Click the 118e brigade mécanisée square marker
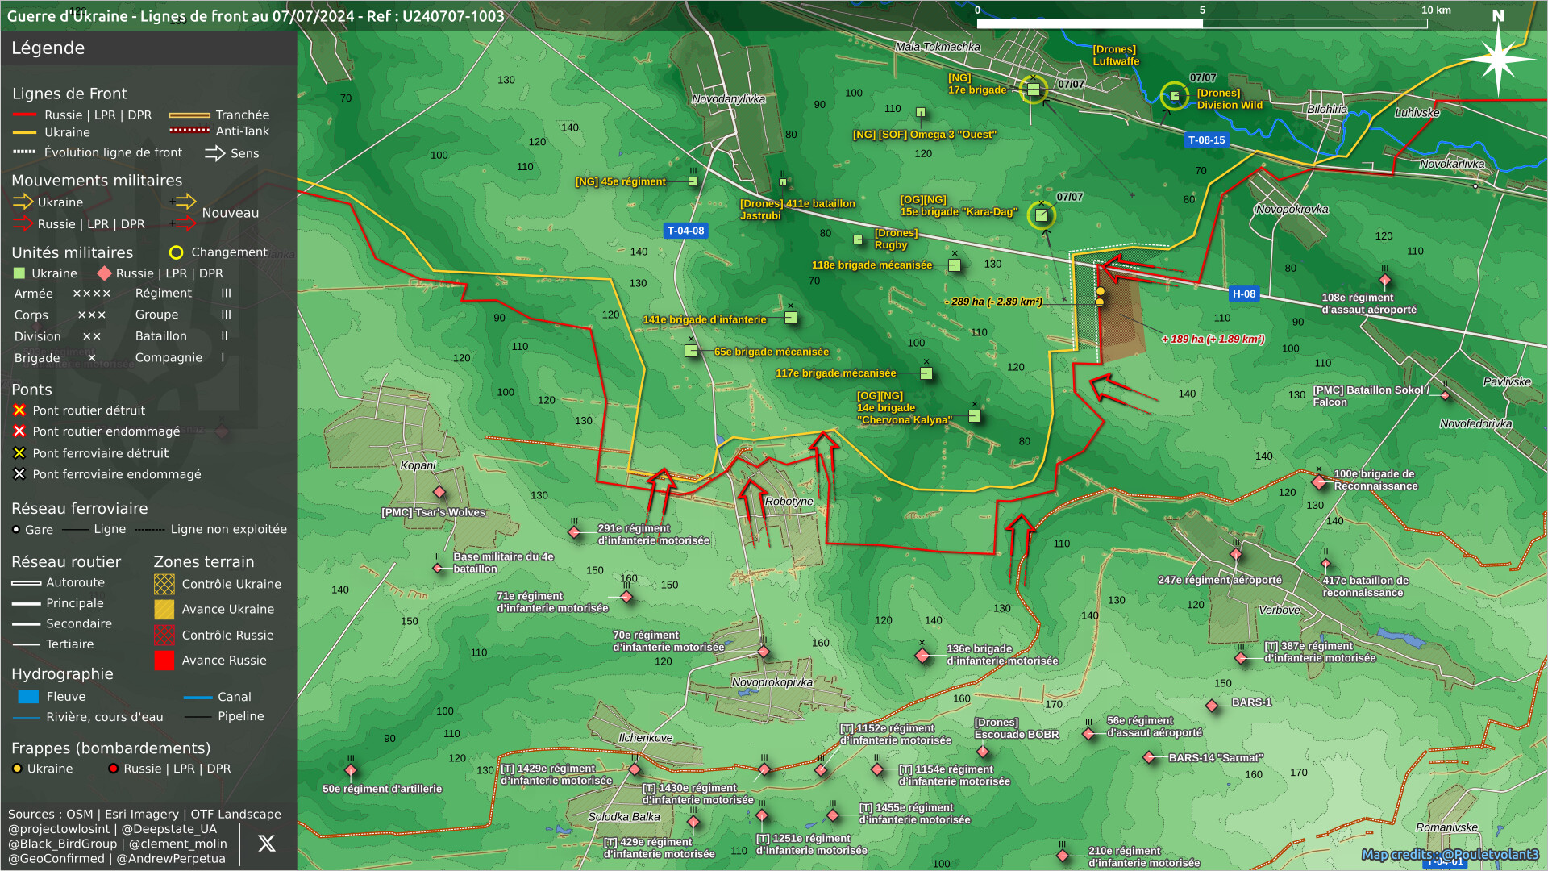The height and width of the screenshot is (871, 1548). click(955, 265)
